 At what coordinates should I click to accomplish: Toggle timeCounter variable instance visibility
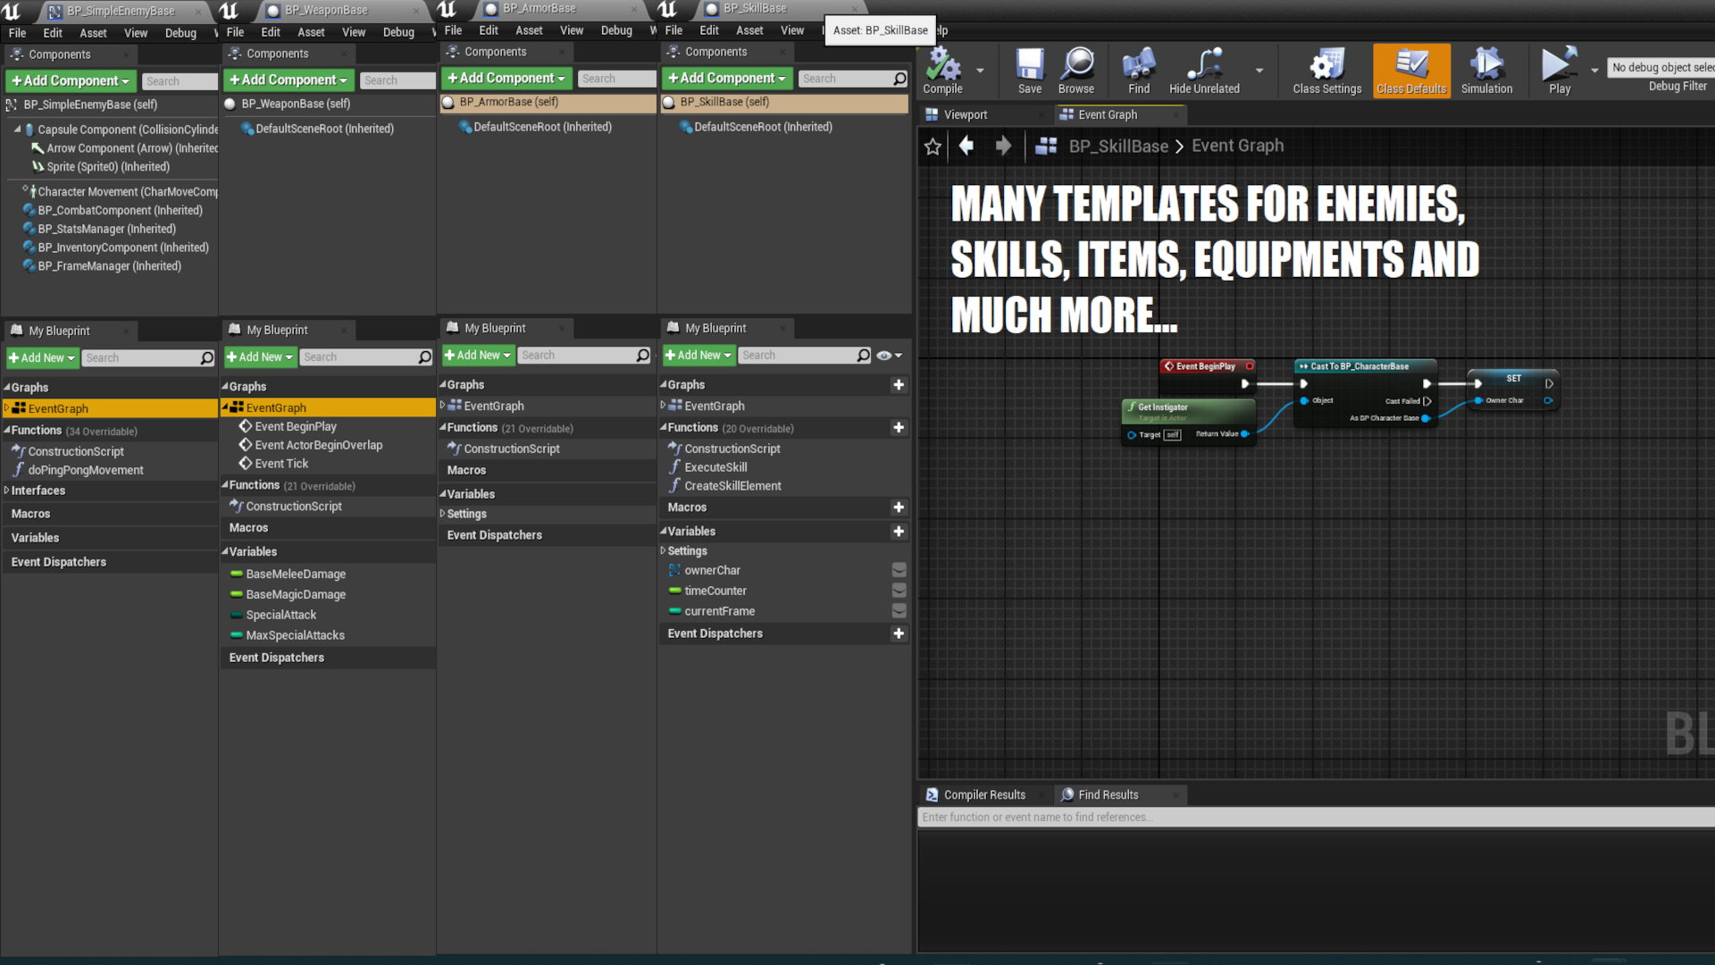(899, 591)
